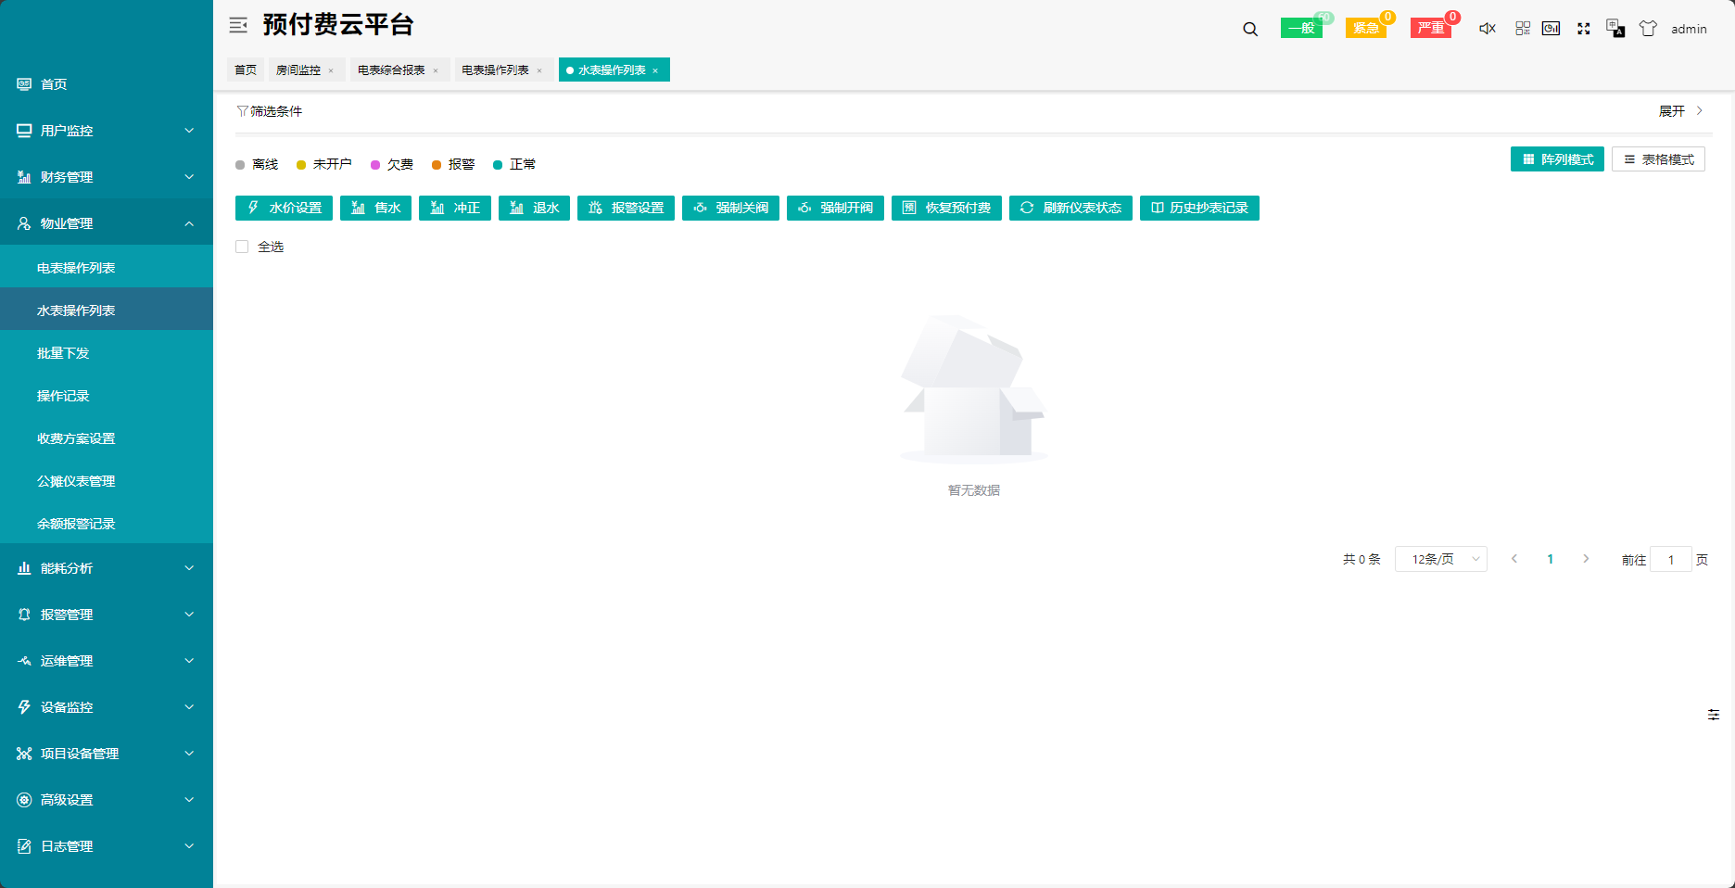Click the search magnifier icon

point(1250,29)
